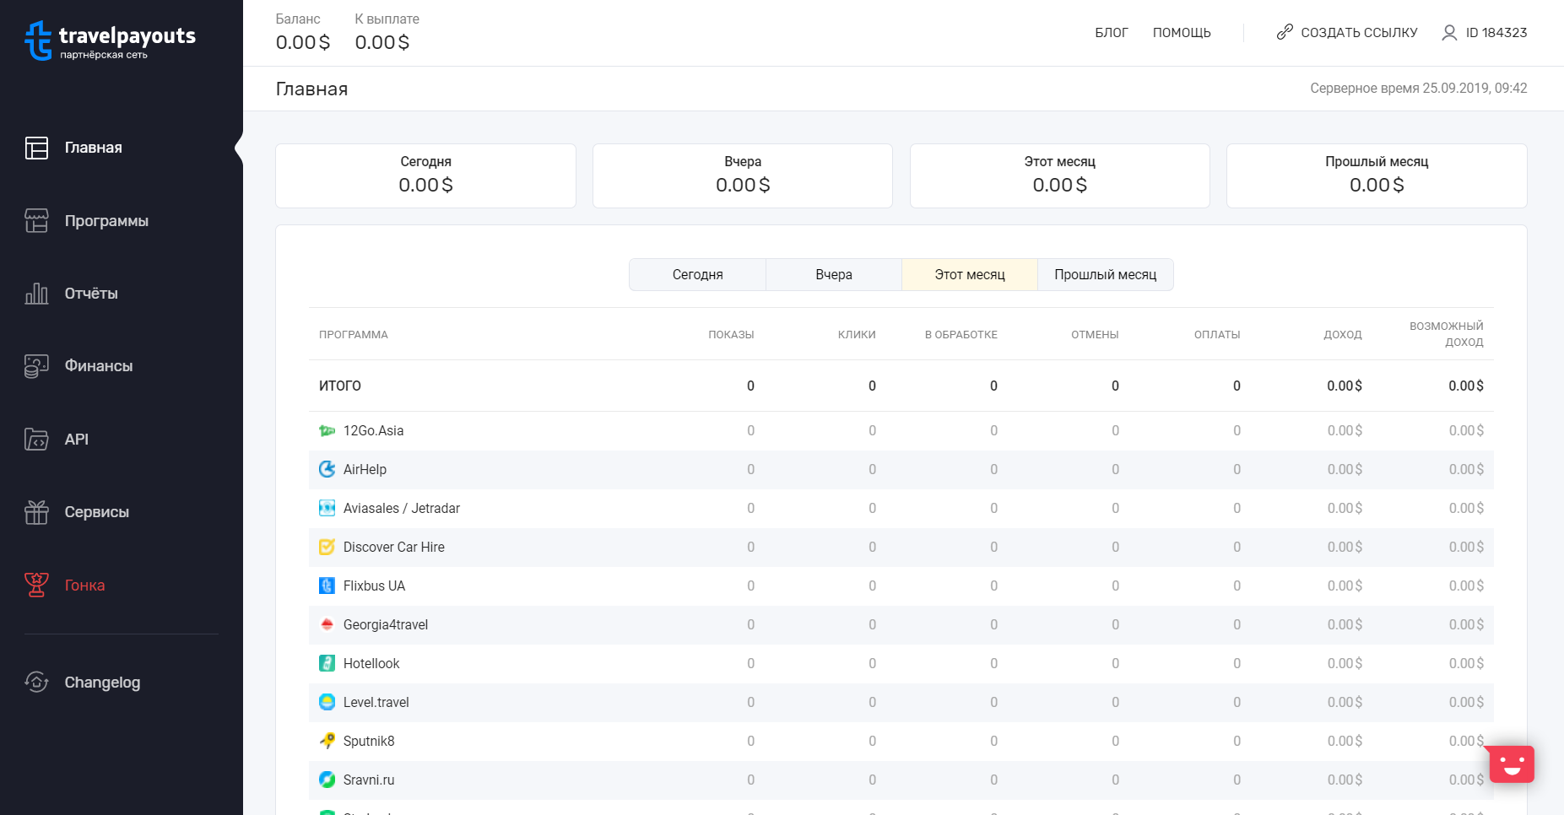Image resolution: width=1564 pixels, height=815 pixels.
Task: Click the Гонка trophy icon
Action: click(36, 585)
